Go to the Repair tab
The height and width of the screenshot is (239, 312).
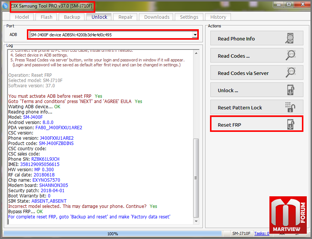tap(125, 17)
